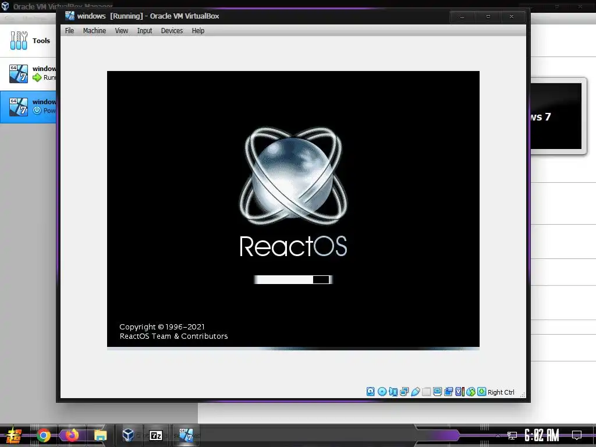The image size is (596, 447).
Task: Open 7-Zip from taskbar
Action: [156, 435]
